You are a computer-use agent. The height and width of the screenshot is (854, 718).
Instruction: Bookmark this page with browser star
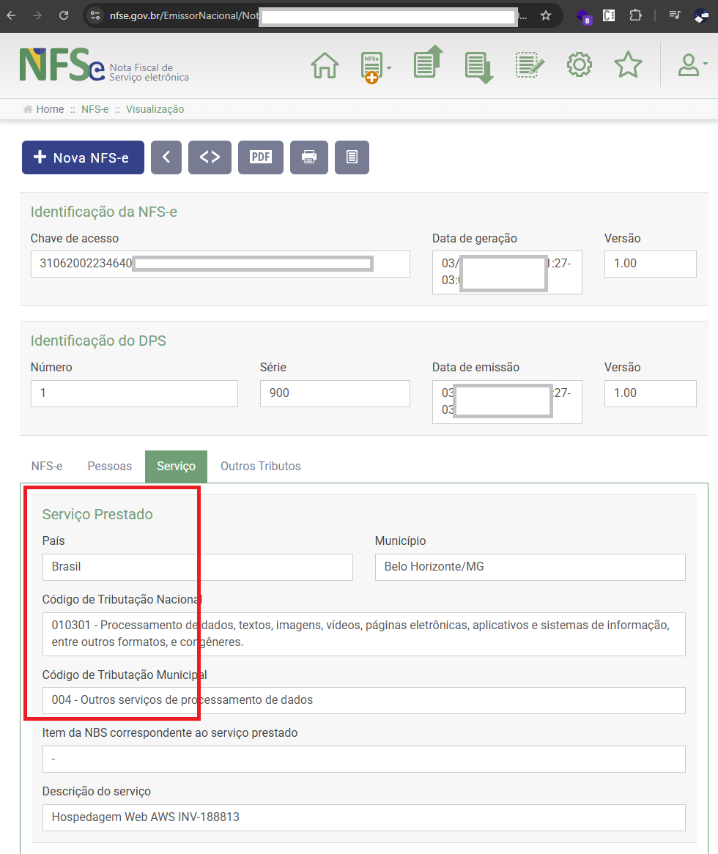point(545,15)
